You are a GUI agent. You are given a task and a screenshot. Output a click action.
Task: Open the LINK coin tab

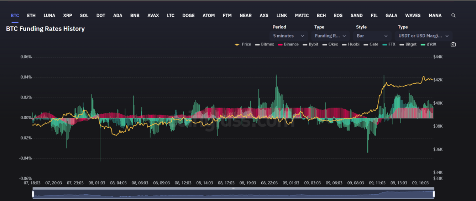[x=282, y=15]
